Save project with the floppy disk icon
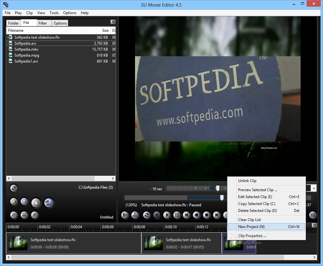Image resolution: width=323 pixels, height=266 pixels. click(24, 202)
